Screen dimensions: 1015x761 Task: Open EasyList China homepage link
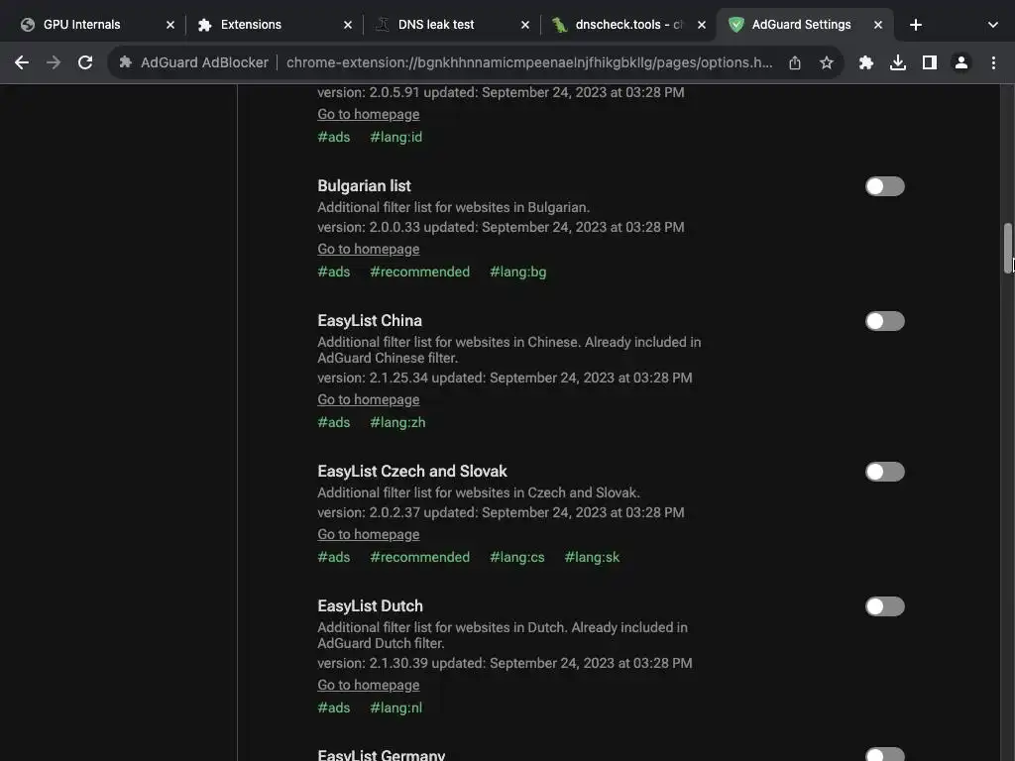[369, 400]
